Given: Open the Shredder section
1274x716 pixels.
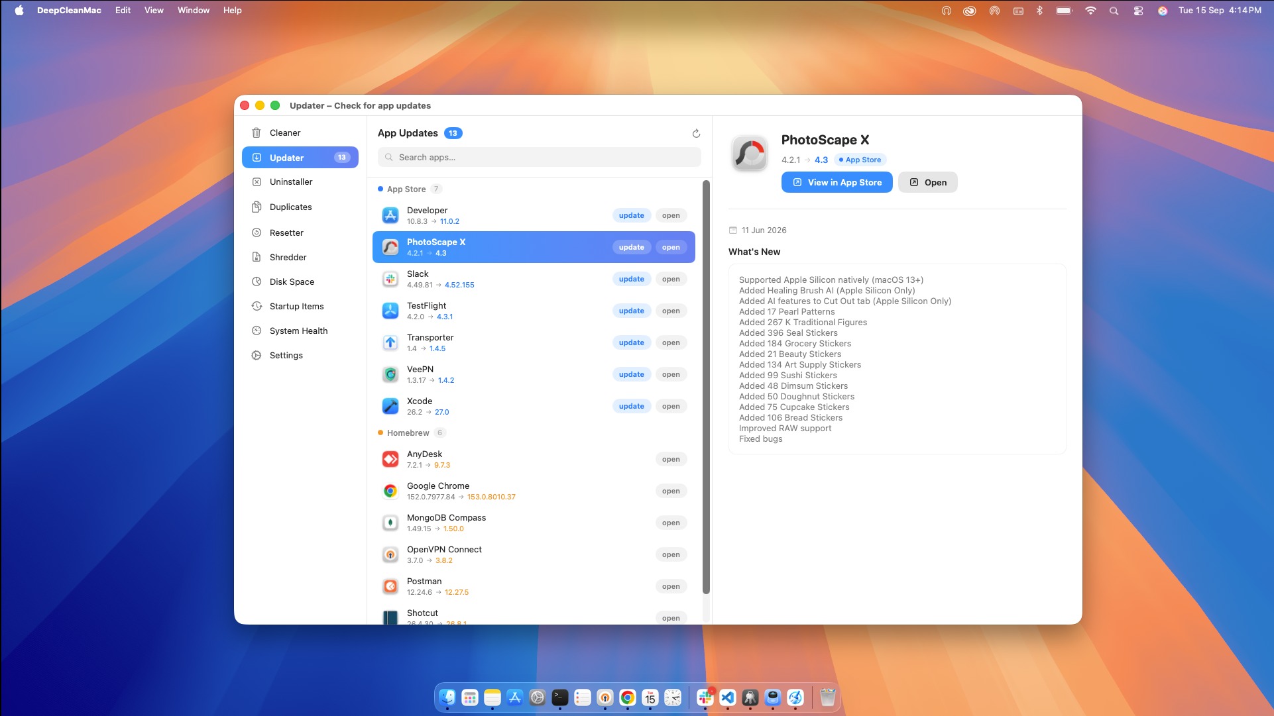Looking at the screenshot, I should click(x=300, y=258).
